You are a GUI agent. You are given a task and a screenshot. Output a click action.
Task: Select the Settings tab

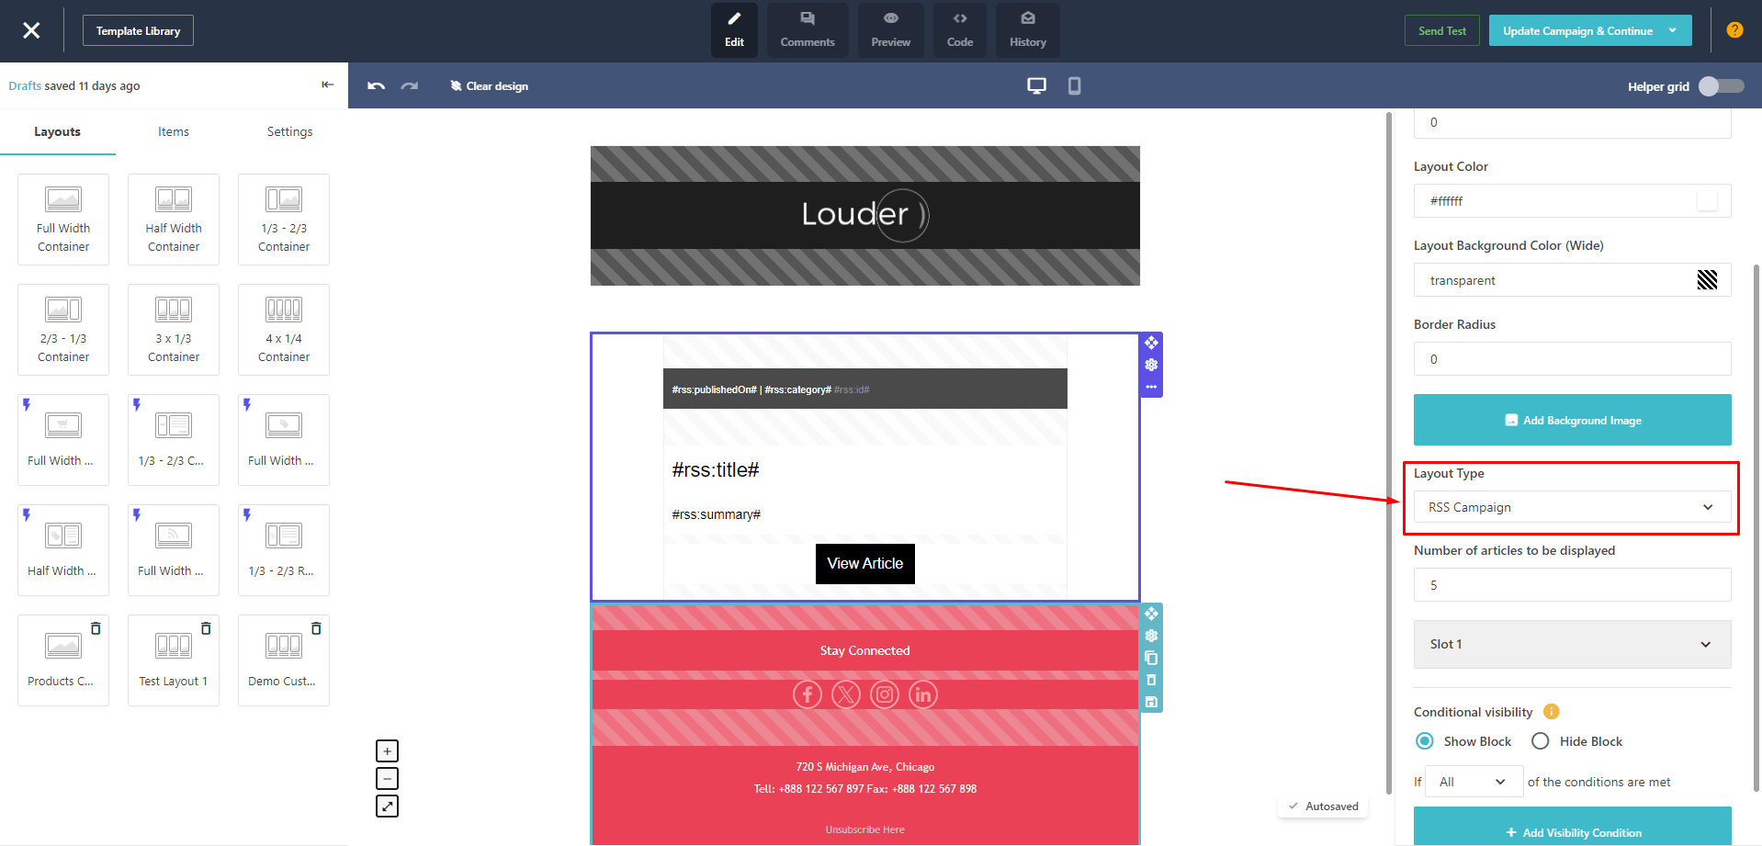(289, 131)
